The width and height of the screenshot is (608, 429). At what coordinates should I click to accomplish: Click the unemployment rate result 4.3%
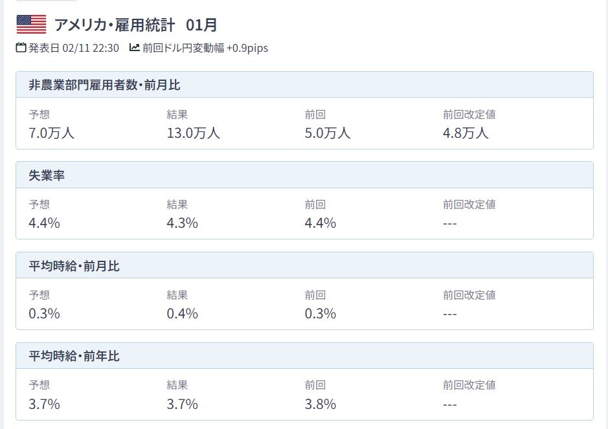[x=182, y=224]
